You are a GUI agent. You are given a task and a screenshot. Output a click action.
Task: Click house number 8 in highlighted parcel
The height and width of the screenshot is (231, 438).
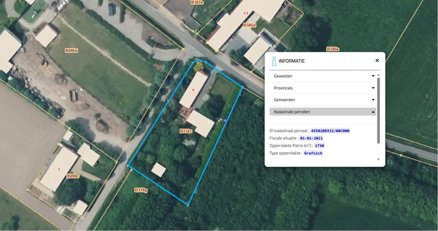pyautogui.click(x=193, y=90)
